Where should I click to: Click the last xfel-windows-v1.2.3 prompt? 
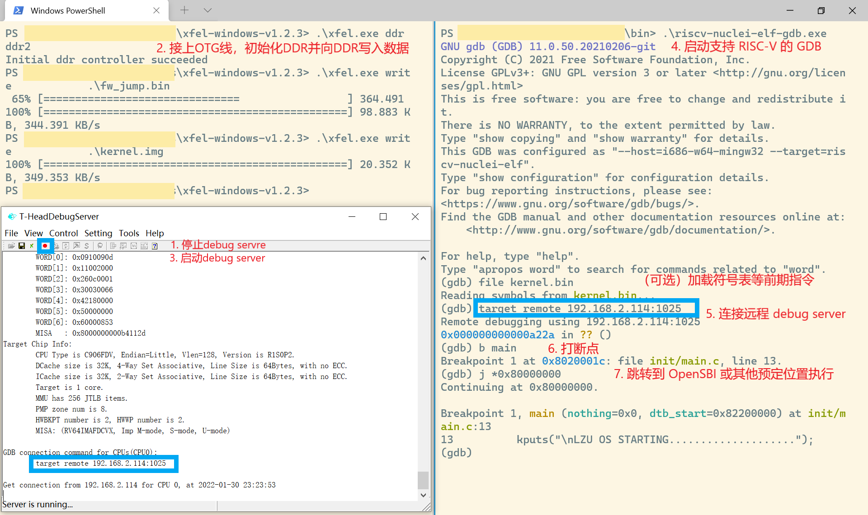(x=157, y=191)
